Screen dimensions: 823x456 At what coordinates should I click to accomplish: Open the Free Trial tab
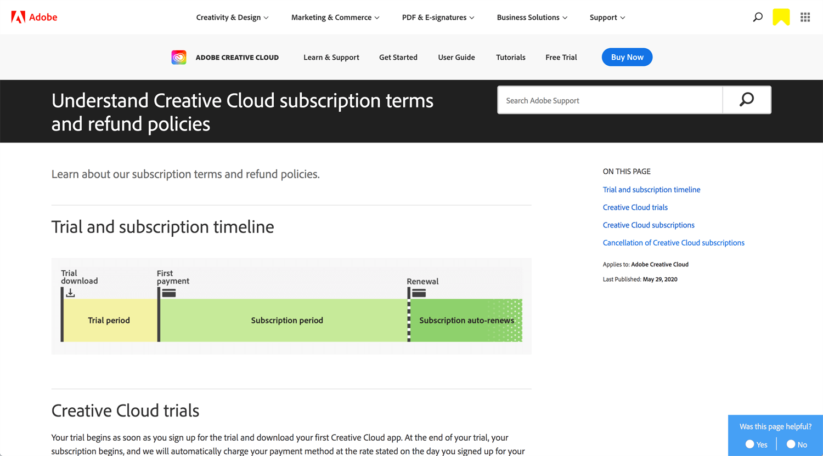point(561,57)
